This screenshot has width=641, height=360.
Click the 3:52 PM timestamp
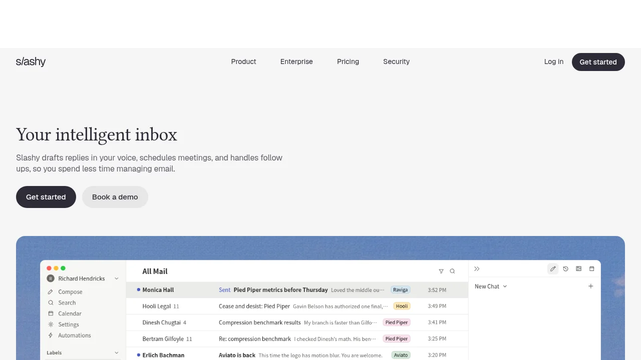437,290
